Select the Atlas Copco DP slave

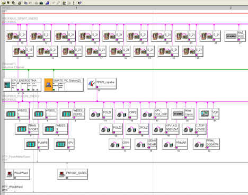coord(183,113)
